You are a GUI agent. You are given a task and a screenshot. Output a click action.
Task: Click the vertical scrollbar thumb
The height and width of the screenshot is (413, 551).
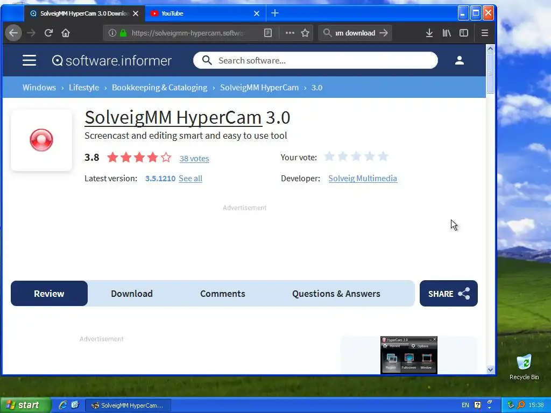click(x=491, y=73)
